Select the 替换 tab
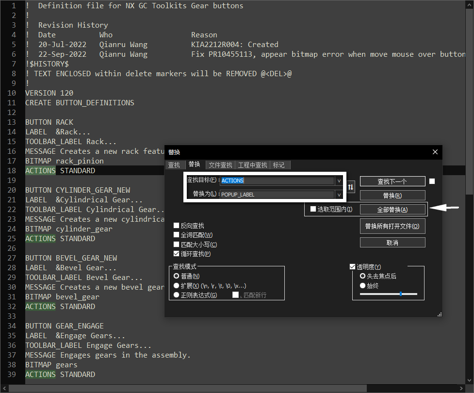 pos(195,164)
